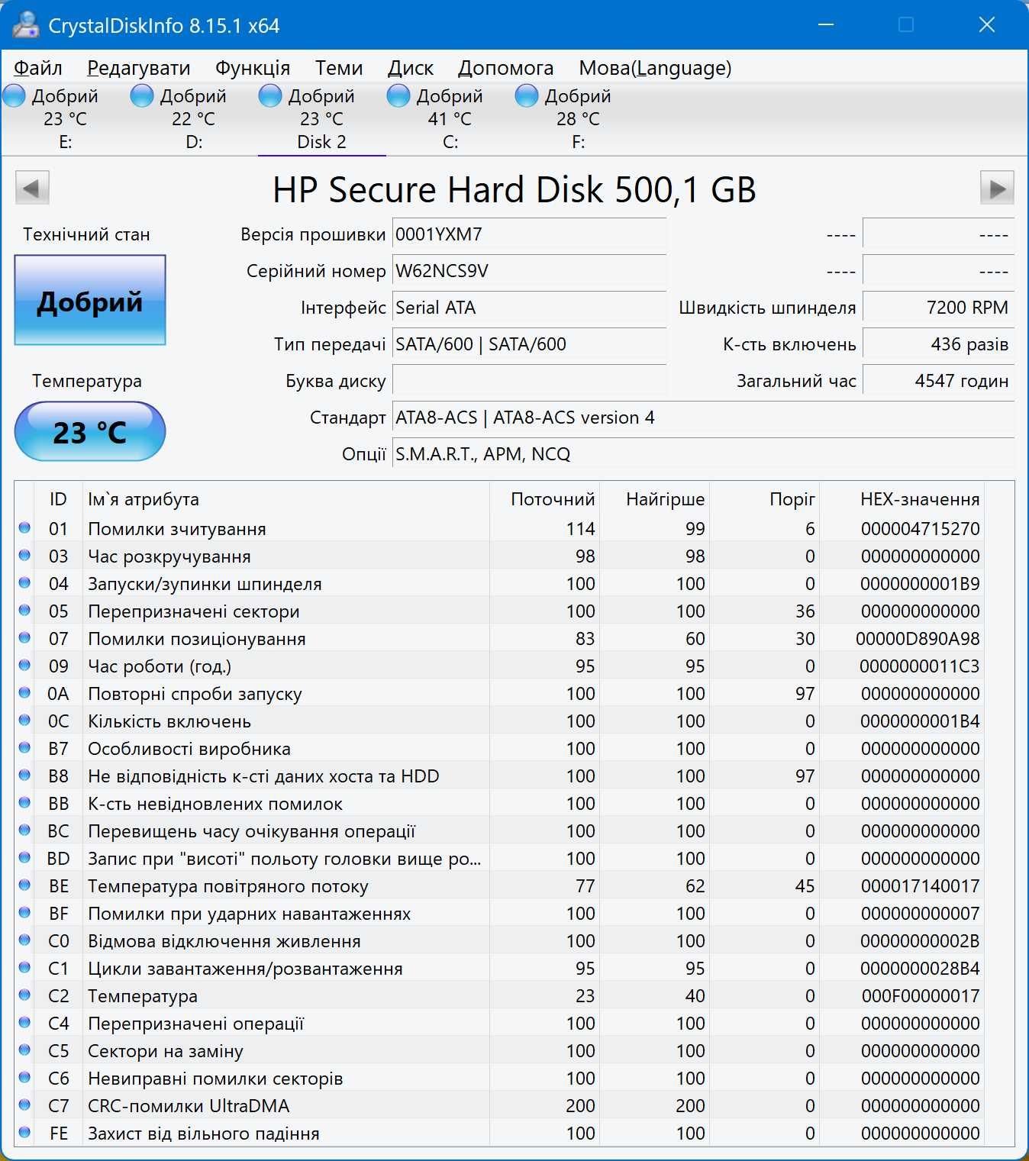The image size is (1029, 1161).
Task: Switch to the F: disk at 28 °C
Action: point(579,119)
